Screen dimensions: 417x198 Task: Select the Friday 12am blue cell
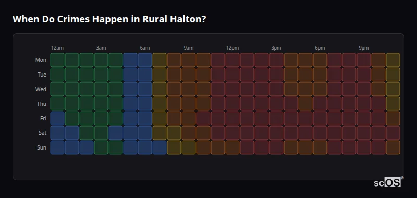click(57, 118)
